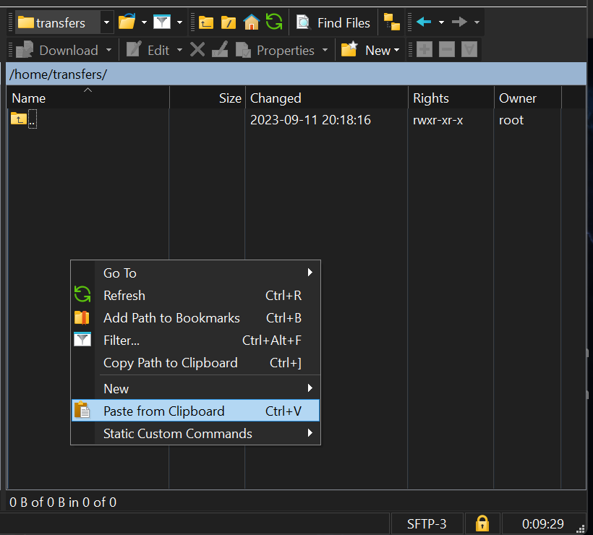Click the Home directory icon
This screenshot has width=593, height=535.
(251, 22)
